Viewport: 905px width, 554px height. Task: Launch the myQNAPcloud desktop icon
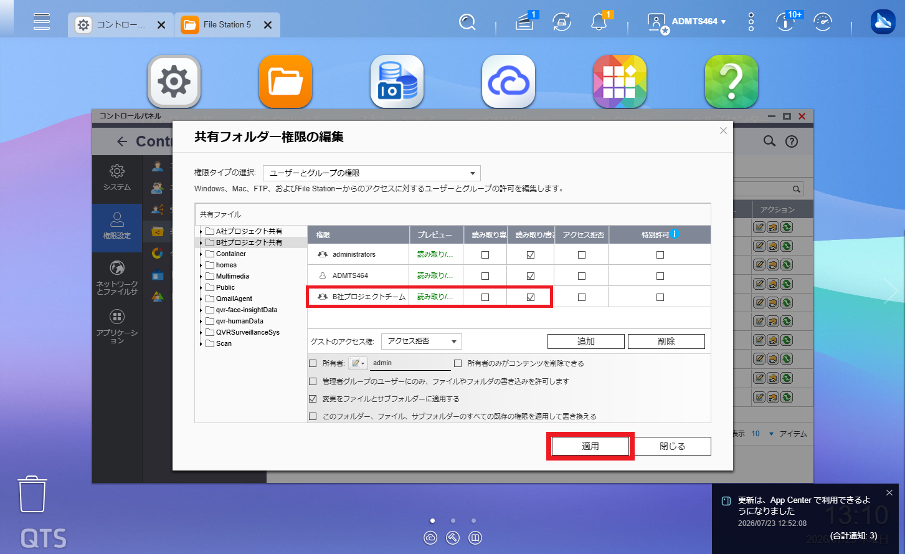[x=508, y=82]
